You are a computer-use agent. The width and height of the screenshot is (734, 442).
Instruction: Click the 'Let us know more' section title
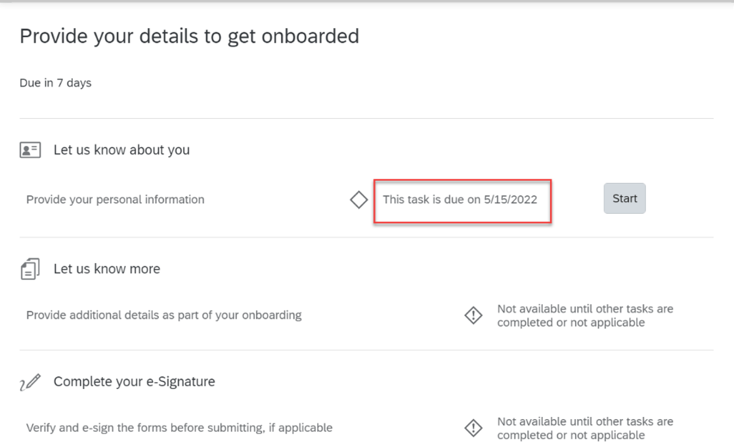coord(107,269)
